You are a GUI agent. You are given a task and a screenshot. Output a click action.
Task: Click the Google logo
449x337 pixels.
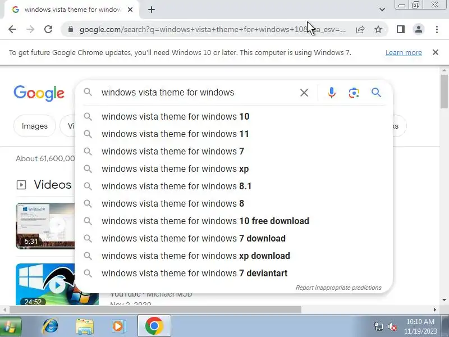(x=39, y=93)
